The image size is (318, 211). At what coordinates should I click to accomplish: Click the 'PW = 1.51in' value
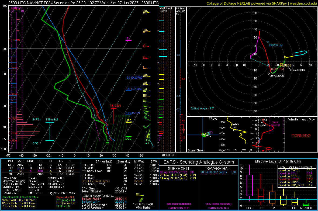pyautogui.click(x=10, y=178)
